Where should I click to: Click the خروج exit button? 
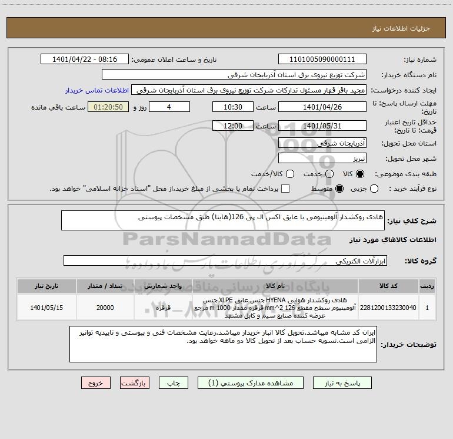[x=96, y=383]
